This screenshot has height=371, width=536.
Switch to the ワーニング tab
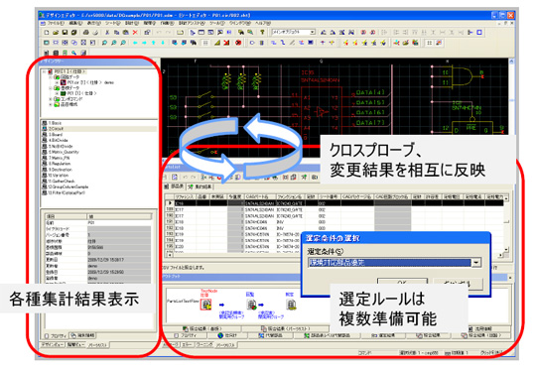pyautogui.click(x=204, y=345)
